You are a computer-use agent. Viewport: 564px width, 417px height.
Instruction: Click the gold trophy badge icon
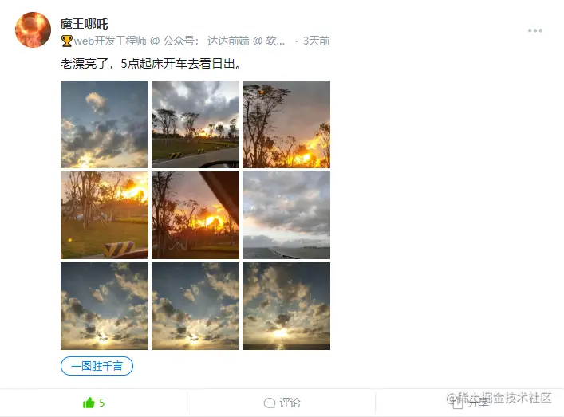66,41
